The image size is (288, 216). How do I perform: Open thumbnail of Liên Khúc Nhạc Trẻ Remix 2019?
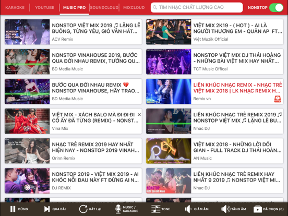tap(169, 121)
